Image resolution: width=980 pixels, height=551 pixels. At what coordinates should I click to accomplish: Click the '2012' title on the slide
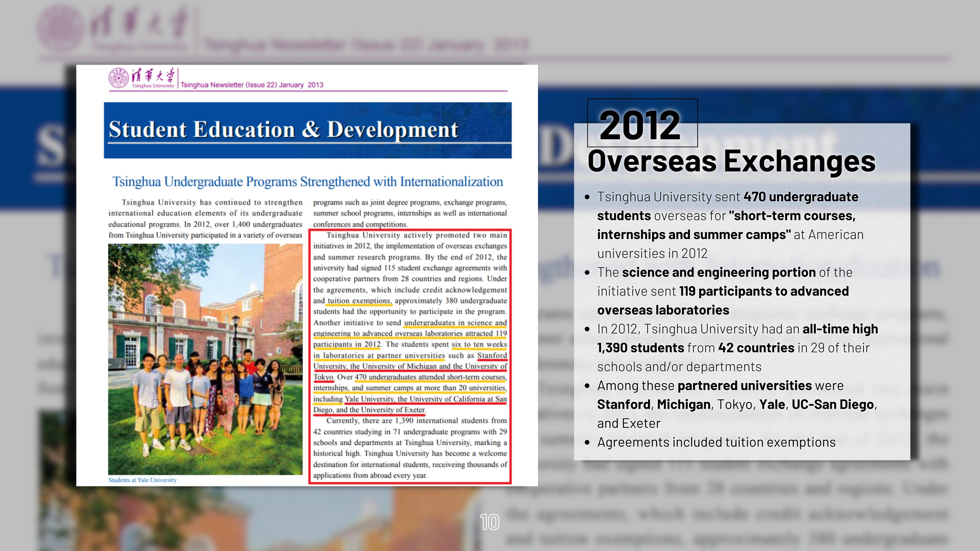click(640, 125)
